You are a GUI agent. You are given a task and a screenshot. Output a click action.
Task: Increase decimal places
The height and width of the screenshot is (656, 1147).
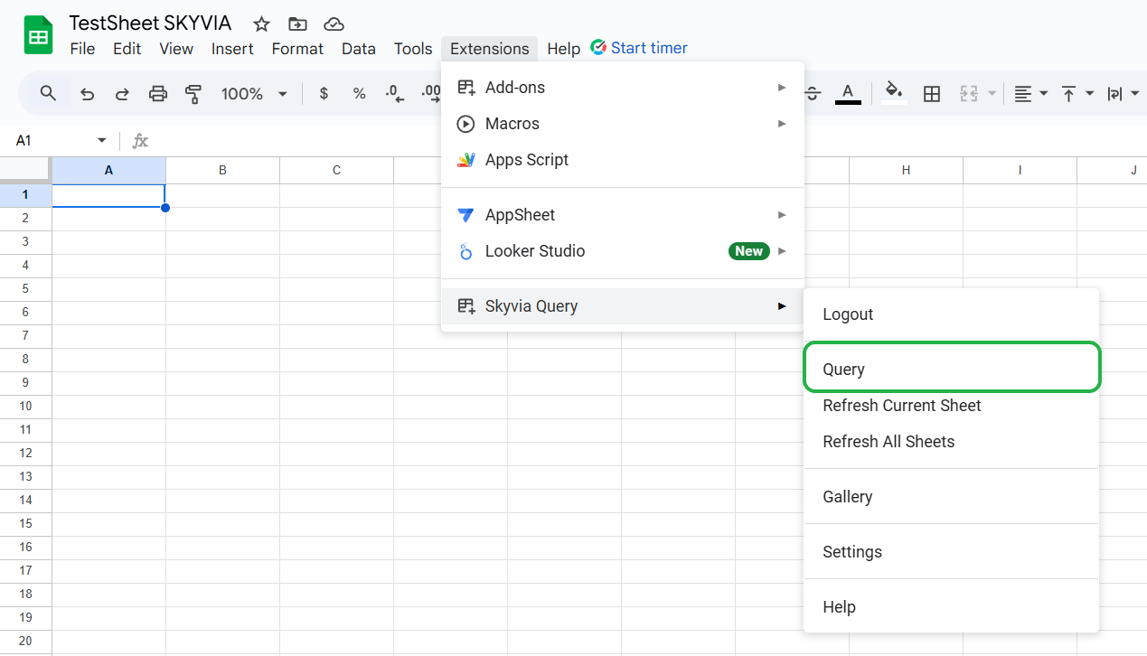coord(430,93)
